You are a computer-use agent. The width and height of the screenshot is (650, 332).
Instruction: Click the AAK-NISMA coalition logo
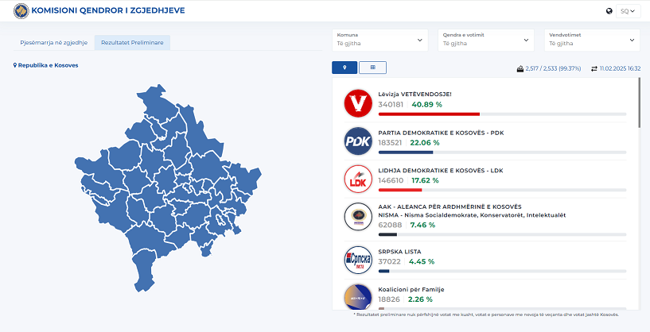tap(358, 218)
